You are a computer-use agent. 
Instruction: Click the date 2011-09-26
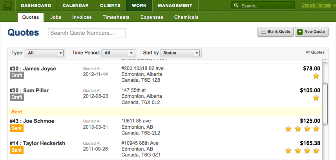[95, 149]
